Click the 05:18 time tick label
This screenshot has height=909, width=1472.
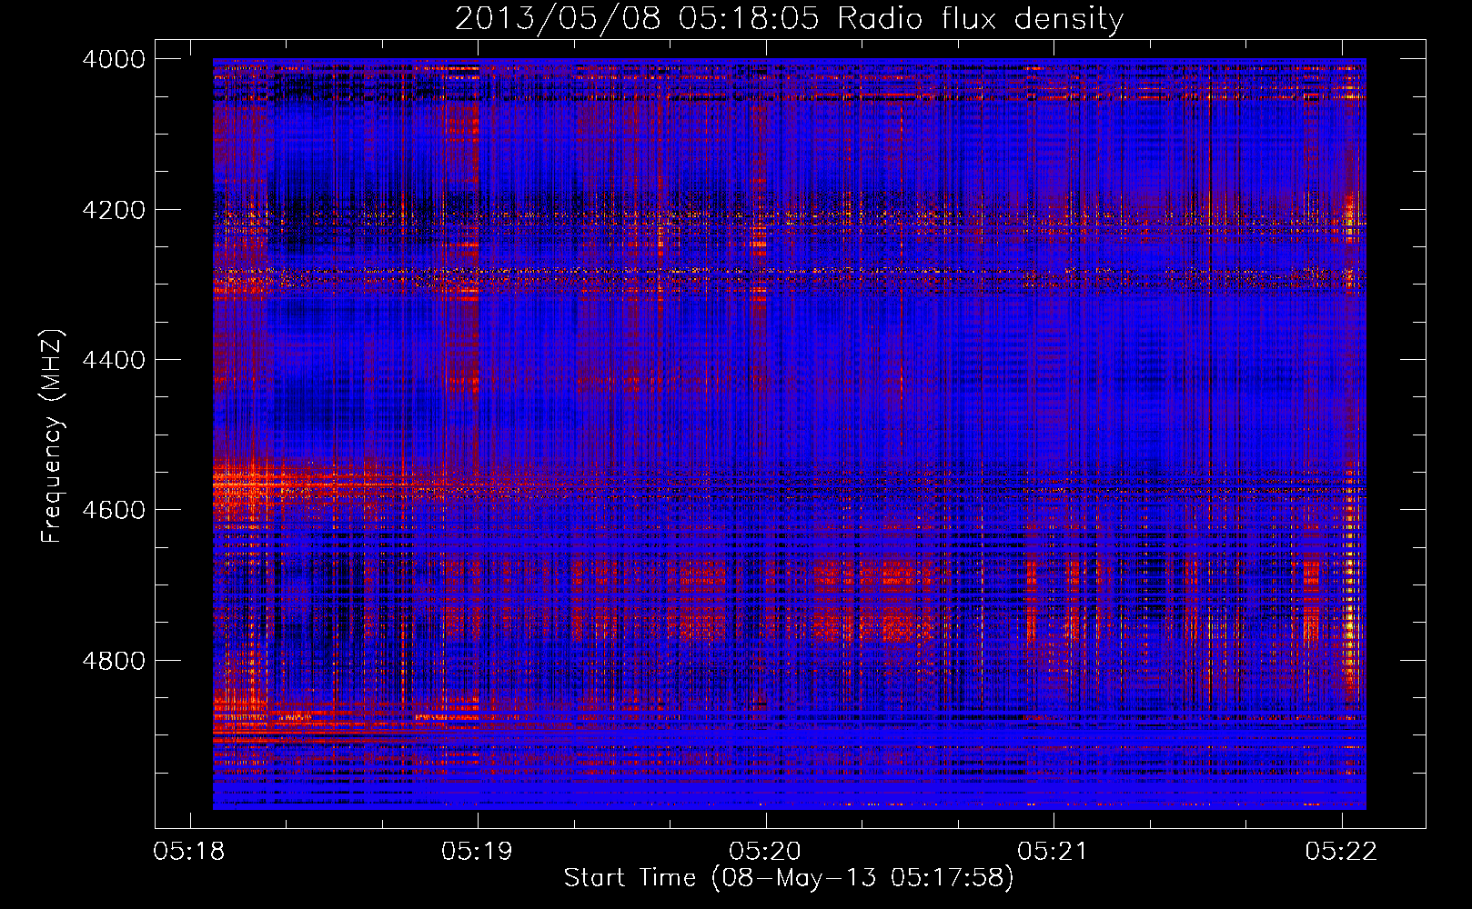[x=190, y=852]
